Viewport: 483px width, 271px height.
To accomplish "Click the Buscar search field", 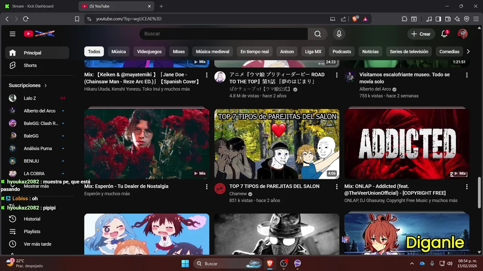I will [x=224, y=34].
